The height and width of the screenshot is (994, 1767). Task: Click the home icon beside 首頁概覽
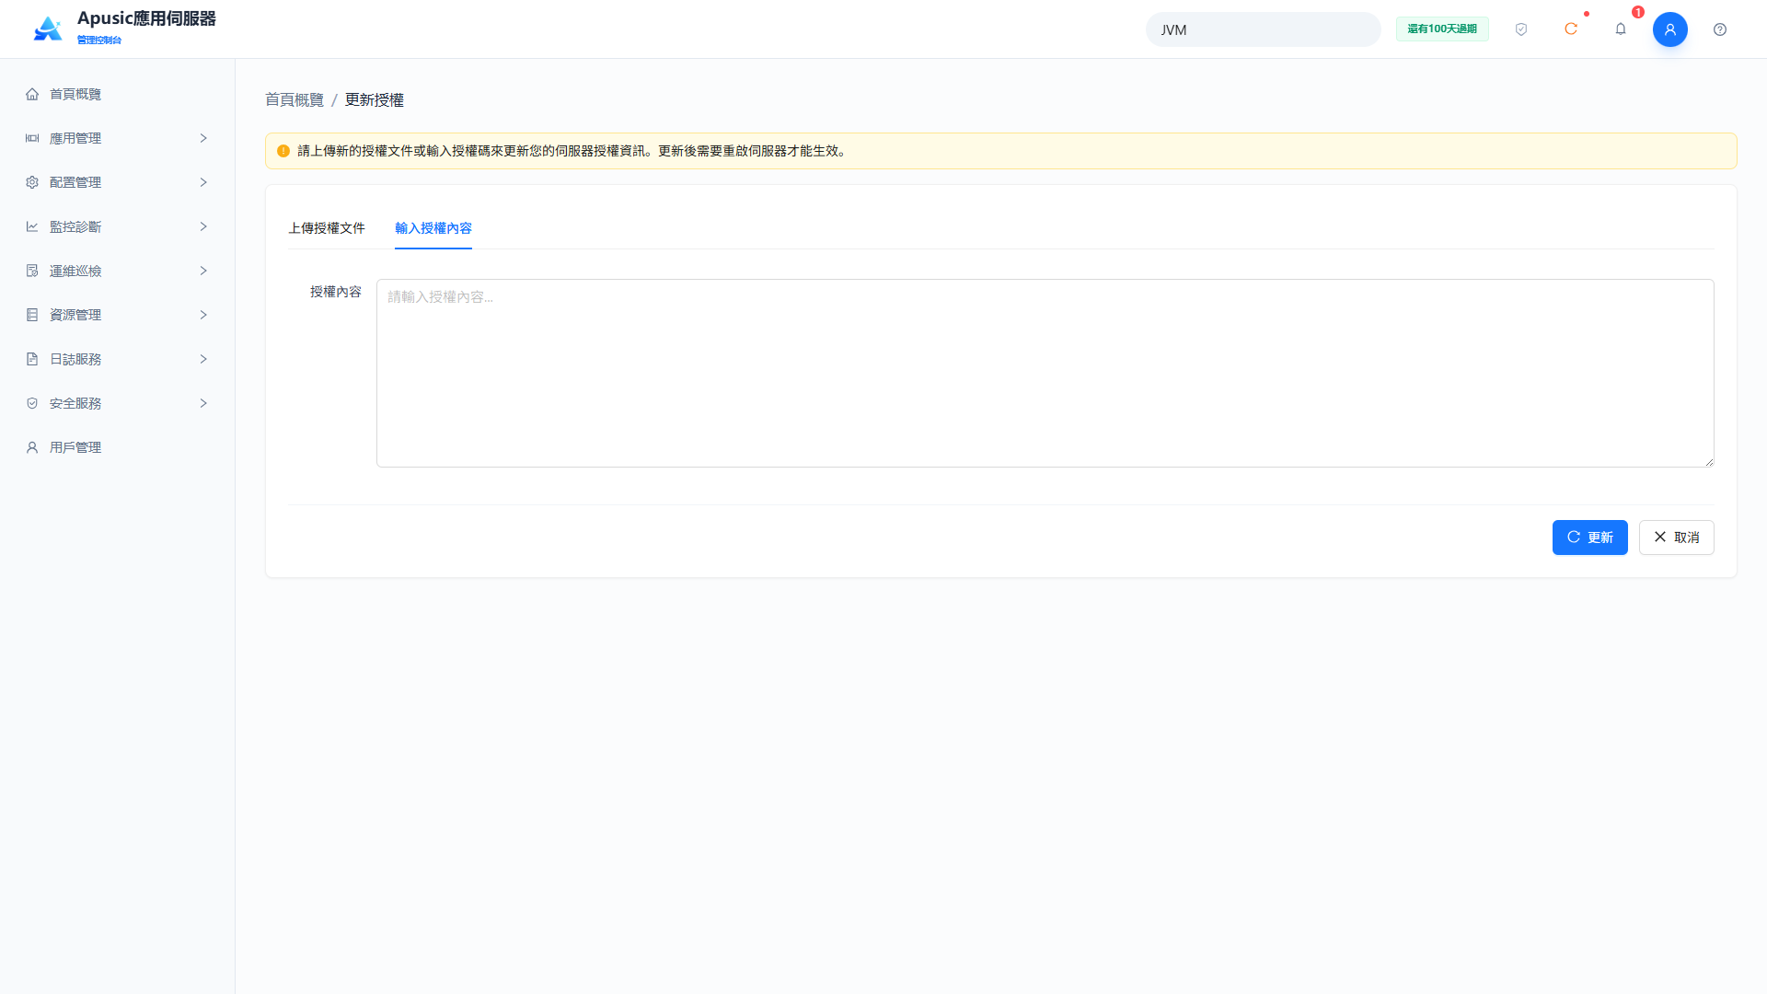(32, 94)
